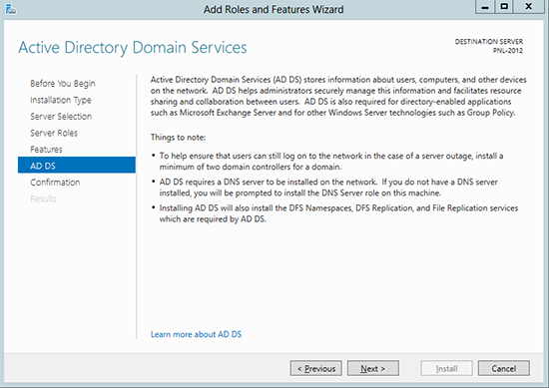This screenshot has height=388, width=549.
Task: Select the AD DS step in the sidebar
Action: point(77,166)
